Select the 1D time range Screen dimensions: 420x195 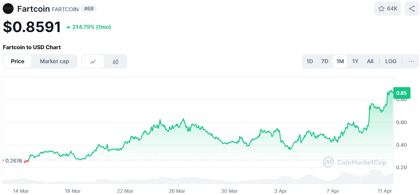(x=309, y=61)
